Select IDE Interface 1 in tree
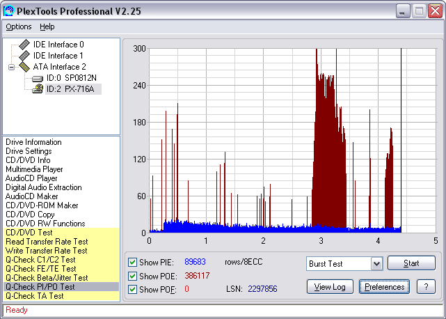The height and width of the screenshot is (319, 446). pyautogui.click(x=58, y=56)
